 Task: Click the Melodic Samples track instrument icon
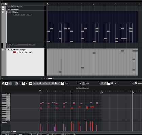pyautogui.click(x=3, y=50)
